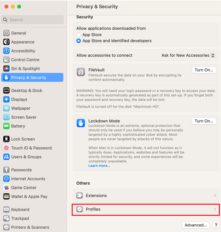The image size is (221, 232).
Task: Focus the sidebar Search field
Action: coord(32,20)
